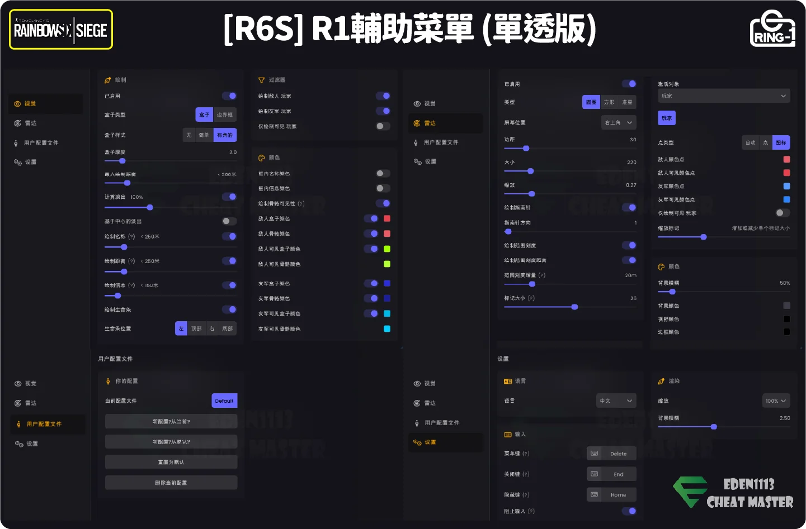Click the RING-1 logo in the header

pos(772,29)
